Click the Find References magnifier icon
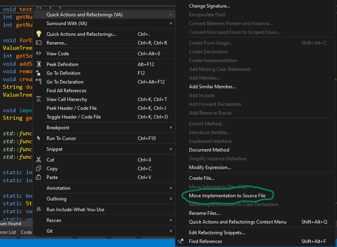The image size is (337, 247). pyautogui.click(x=181, y=241)
